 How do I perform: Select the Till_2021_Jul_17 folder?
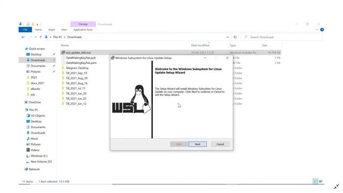[x=76, y=88]
